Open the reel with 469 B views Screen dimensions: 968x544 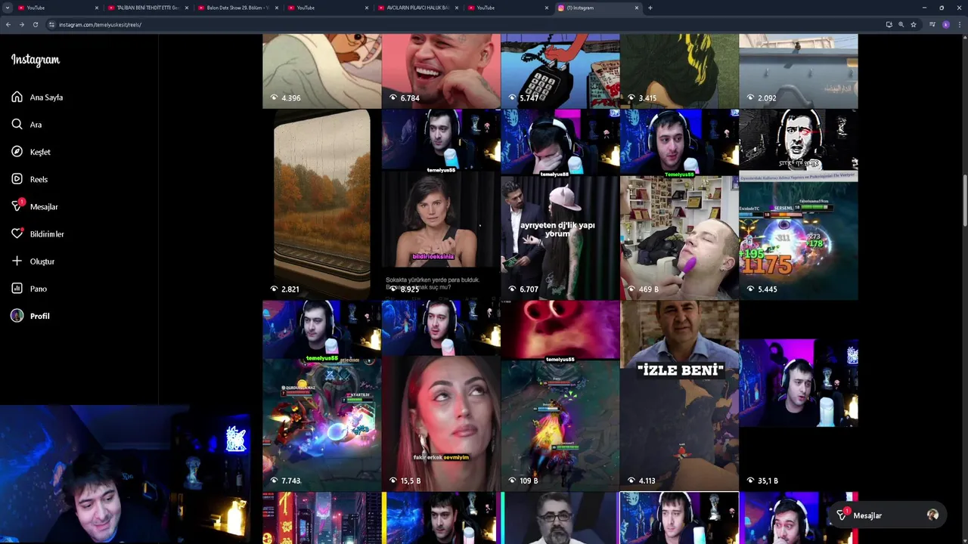[679, 204]
